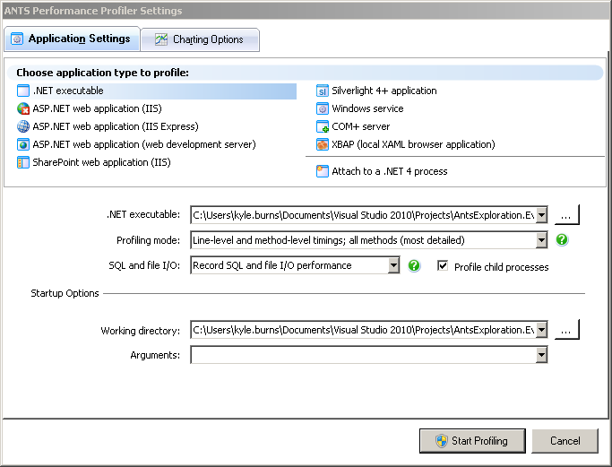Open the Application Settings tab

(72, 39)
